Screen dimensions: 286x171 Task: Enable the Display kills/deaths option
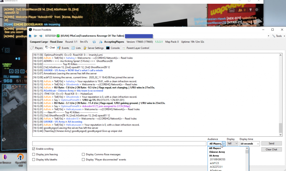pos(33,159)
